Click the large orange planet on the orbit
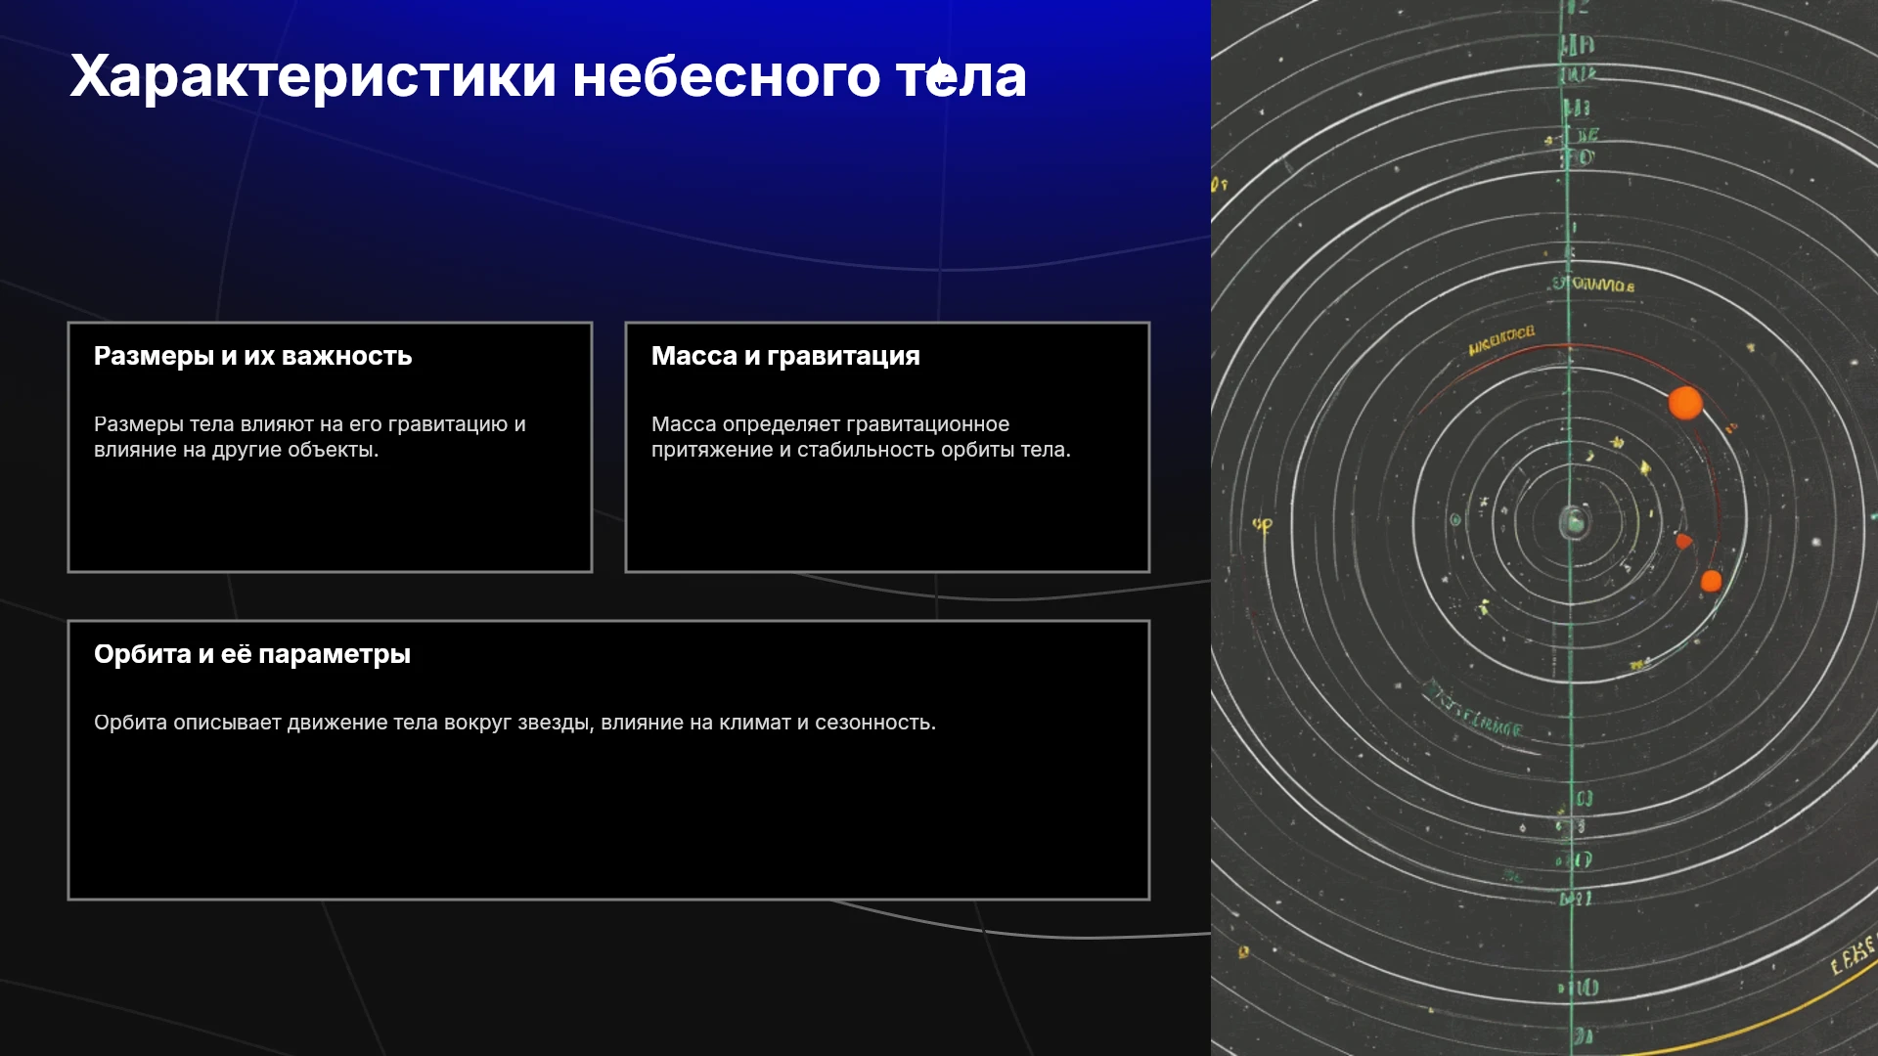 1684,402
